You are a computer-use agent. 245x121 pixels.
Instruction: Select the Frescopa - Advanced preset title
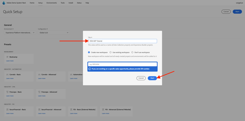(x=49, y=92)
